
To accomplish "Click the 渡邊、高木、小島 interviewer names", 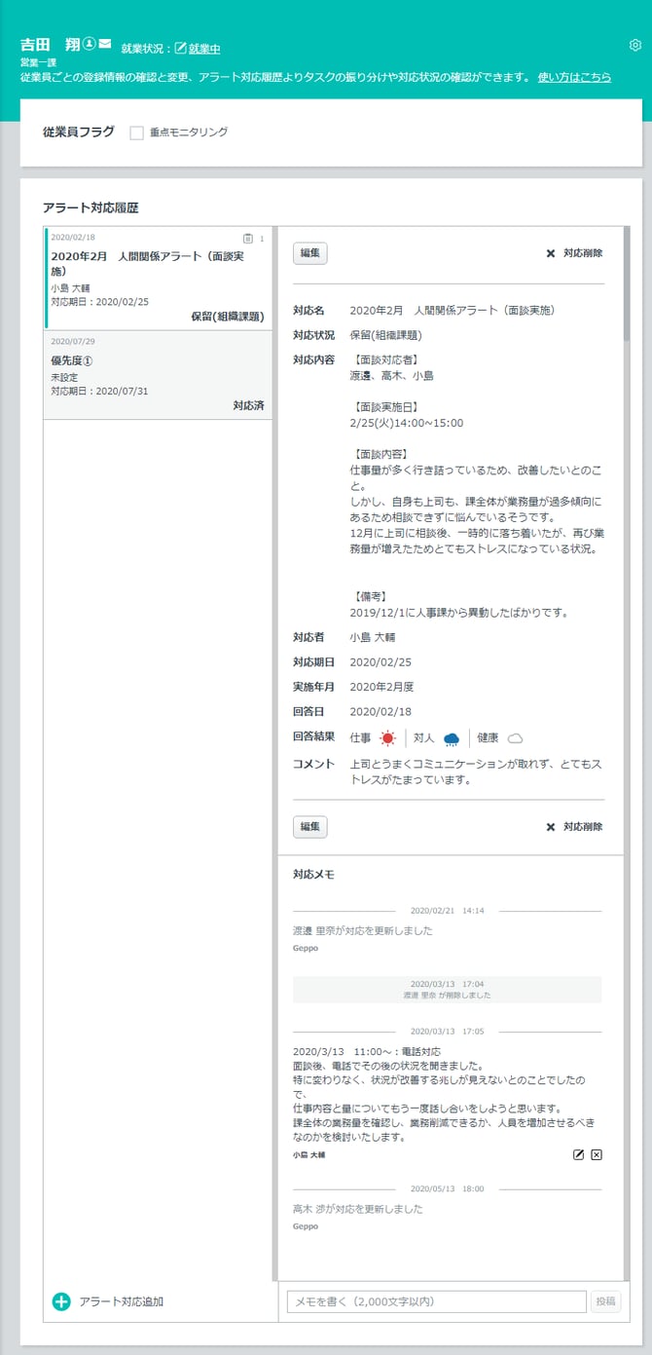I will pyautogui.click(x=391, y=375).
